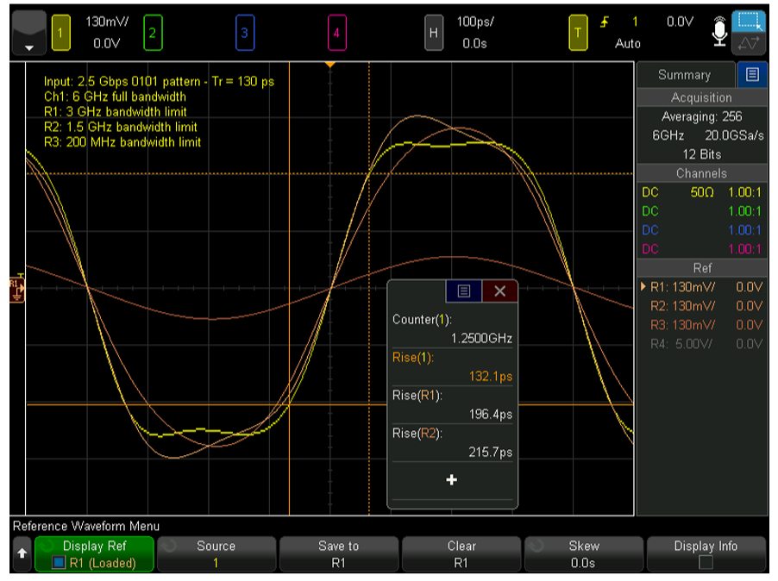Turn on channel 3 blue button
778x581 pixels.
tap(245, 33)
